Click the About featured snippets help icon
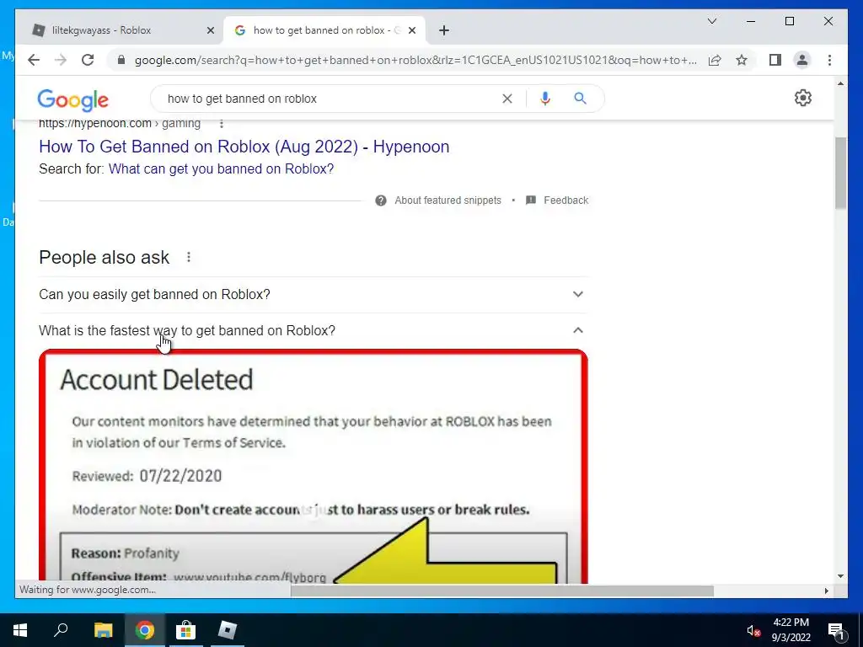The image size is (863, 647). (x=381, y=201)
